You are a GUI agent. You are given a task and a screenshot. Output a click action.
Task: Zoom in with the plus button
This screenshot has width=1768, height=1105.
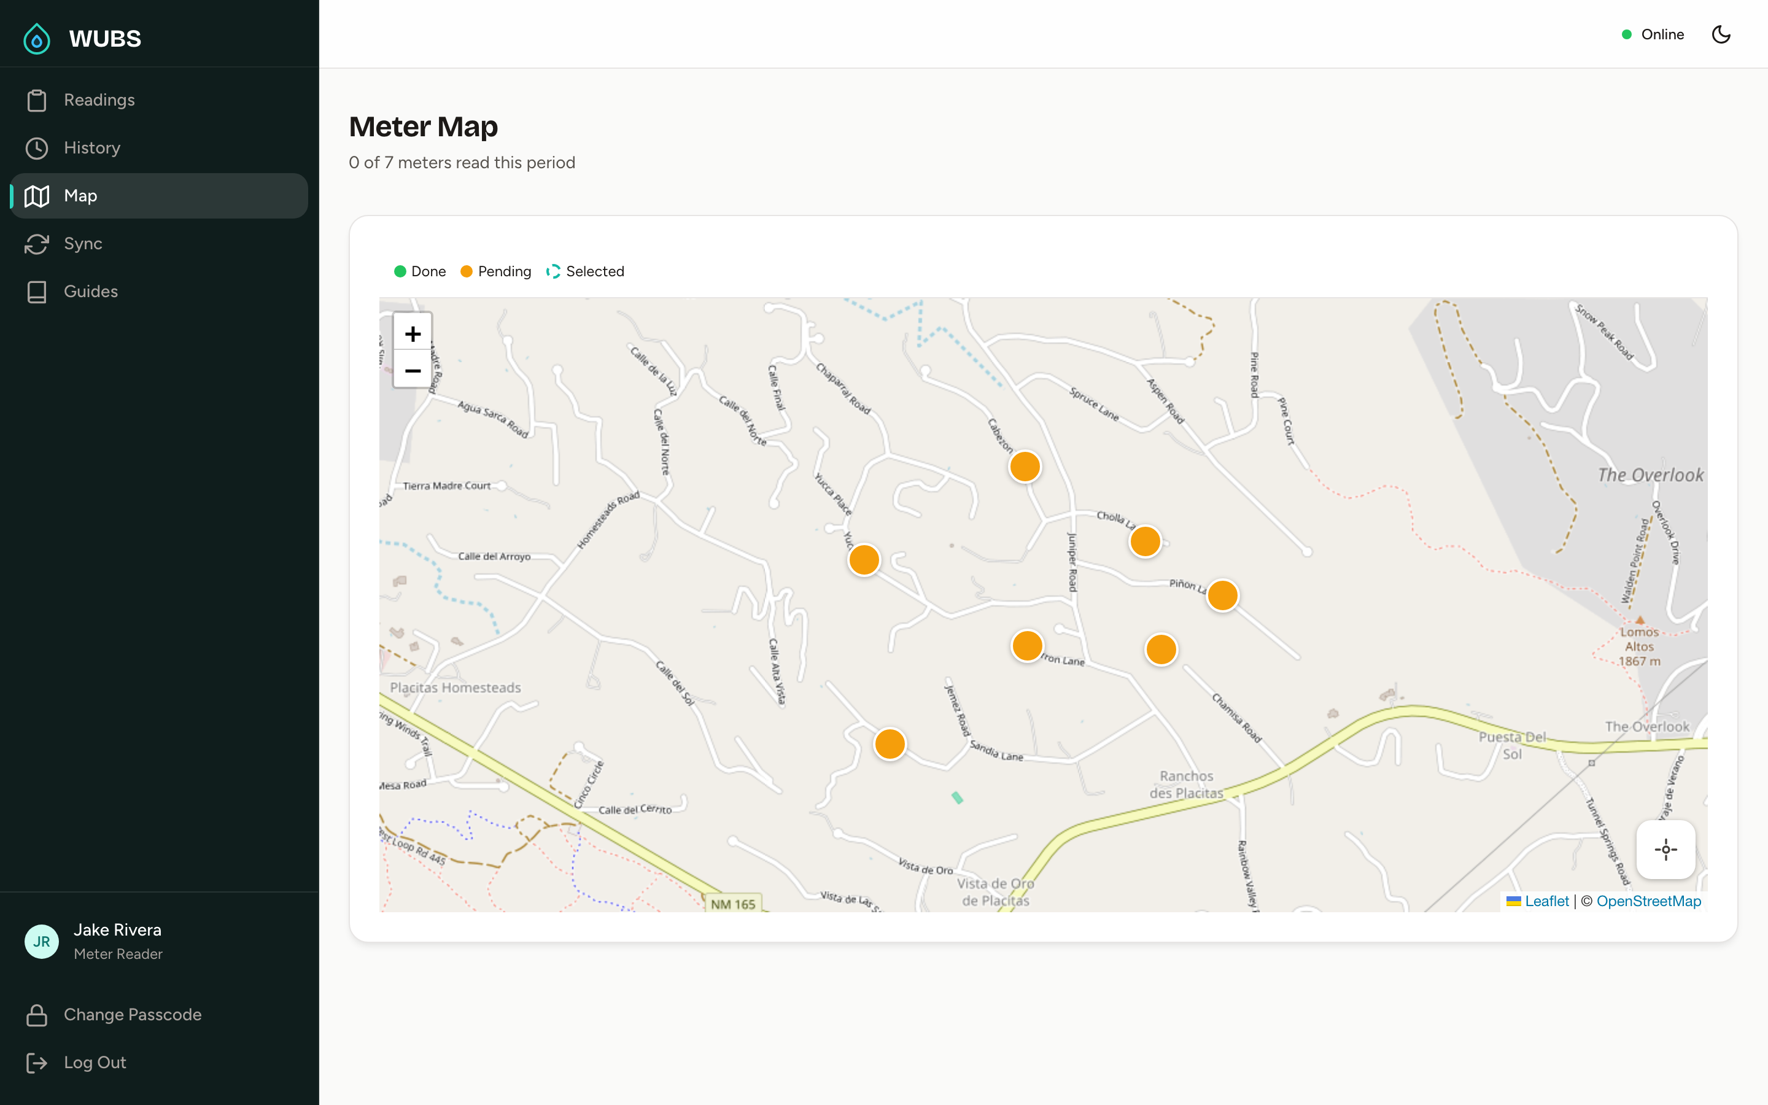[413, 333]
